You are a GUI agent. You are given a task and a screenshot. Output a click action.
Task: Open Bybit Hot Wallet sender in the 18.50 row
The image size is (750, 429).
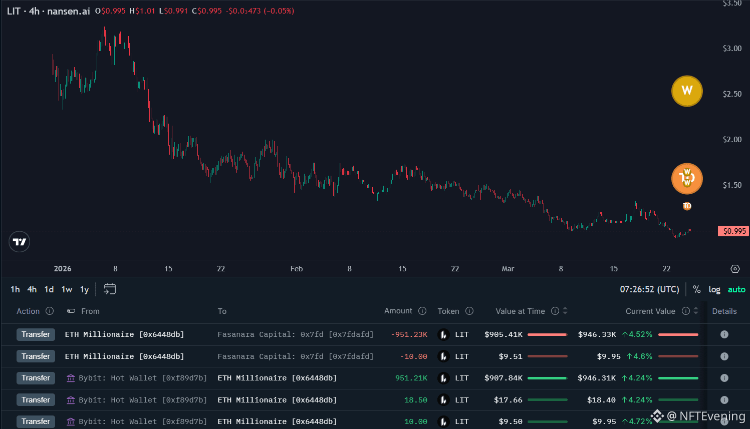tap(143, 400)
